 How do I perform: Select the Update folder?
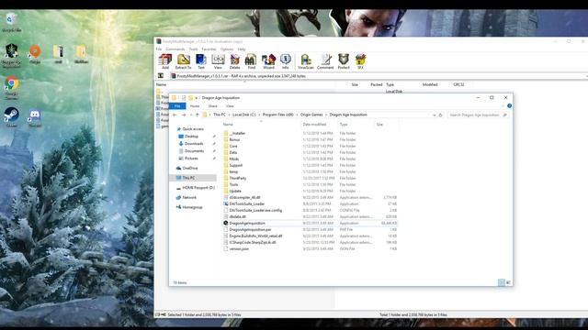[x=235, y=192]
